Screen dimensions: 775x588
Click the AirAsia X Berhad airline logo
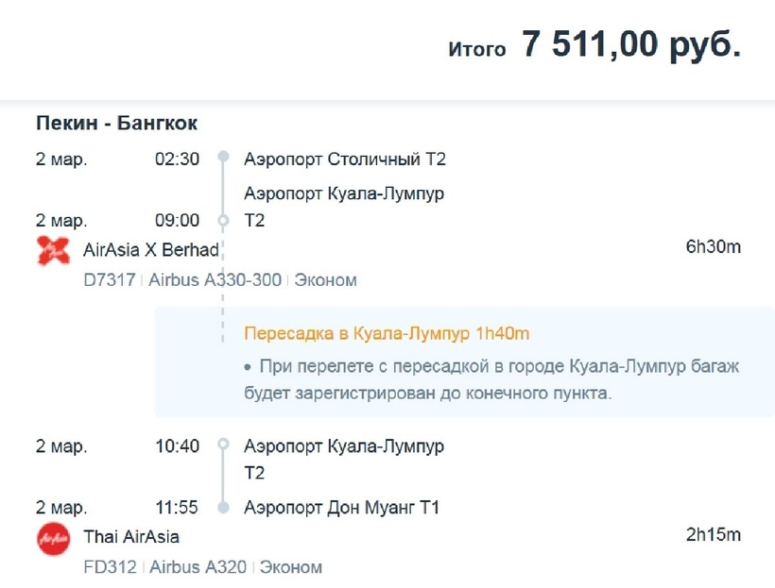(x=53, y=250)
